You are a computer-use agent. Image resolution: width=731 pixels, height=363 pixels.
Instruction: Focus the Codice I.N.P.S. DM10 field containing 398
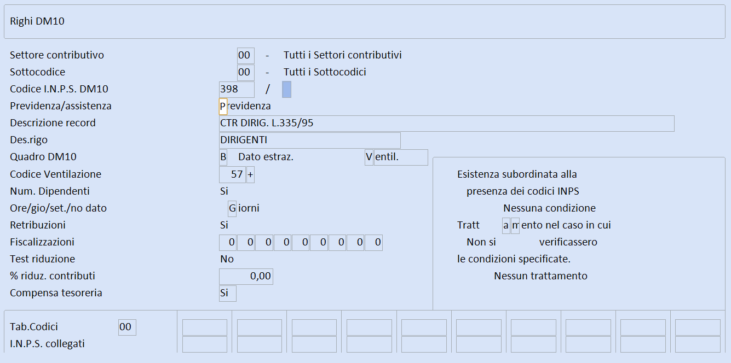point(237,89)
